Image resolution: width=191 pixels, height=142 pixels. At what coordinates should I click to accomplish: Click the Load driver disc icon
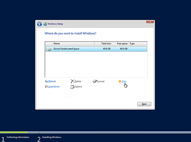[46, 86]
